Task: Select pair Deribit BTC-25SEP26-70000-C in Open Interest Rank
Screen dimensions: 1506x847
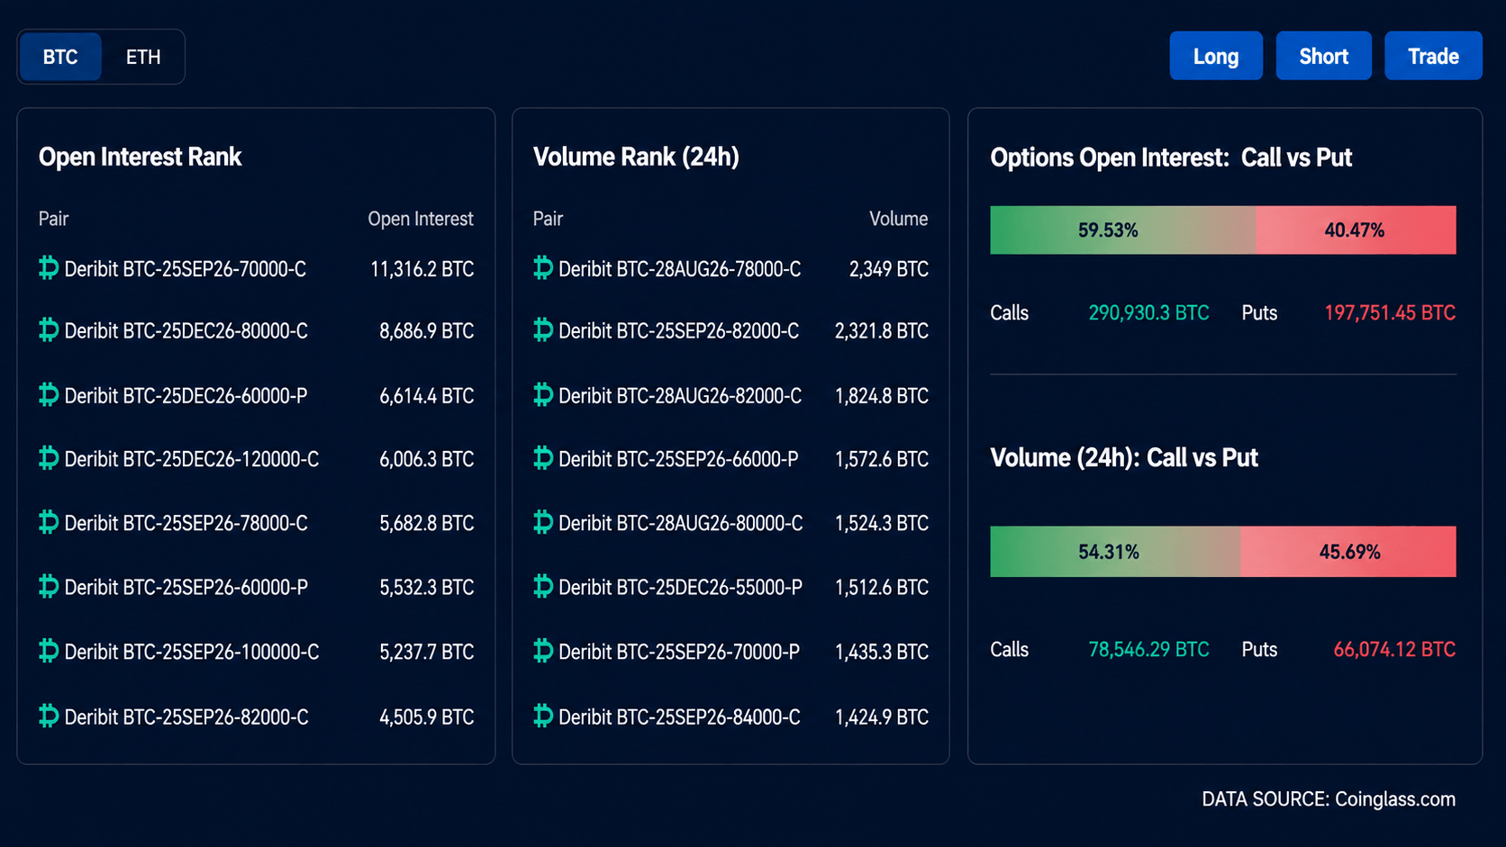Action: [x=186, y=269]
